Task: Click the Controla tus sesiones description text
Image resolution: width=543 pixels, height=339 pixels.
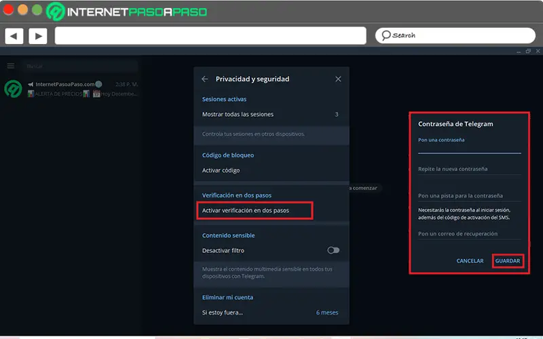Action: [253, 134]
